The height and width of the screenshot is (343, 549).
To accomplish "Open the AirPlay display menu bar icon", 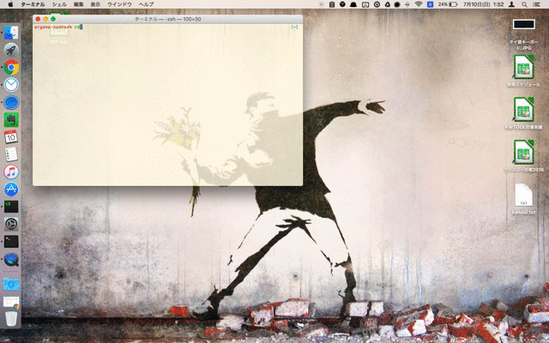I will [365, 4].
